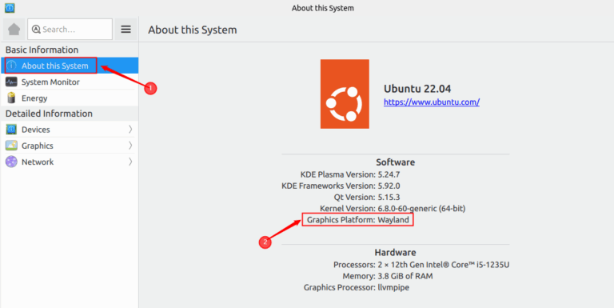Click the Basic Information section header
The image size is (614, 308).
pyautogui.click(x=42, y=50)
